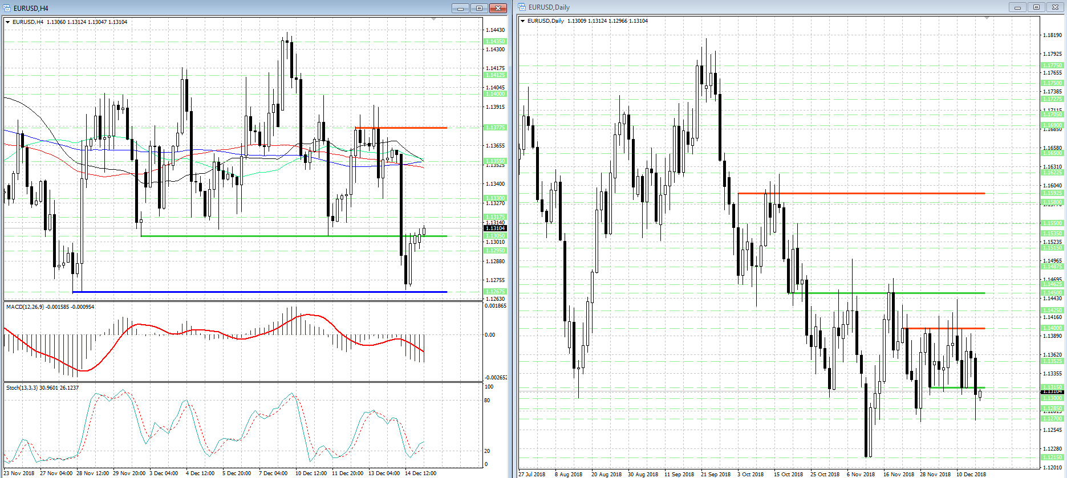Click the 1.13915 price on H4 axis
This screenshot has width=1067, height=478.
pyautogui.click(x=495, y=107)
